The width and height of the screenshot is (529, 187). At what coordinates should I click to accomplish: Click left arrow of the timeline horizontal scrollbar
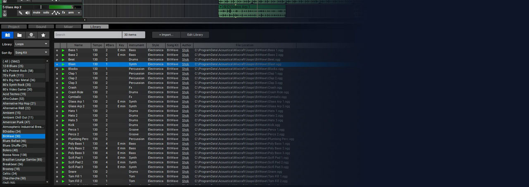tap(85, 20)
